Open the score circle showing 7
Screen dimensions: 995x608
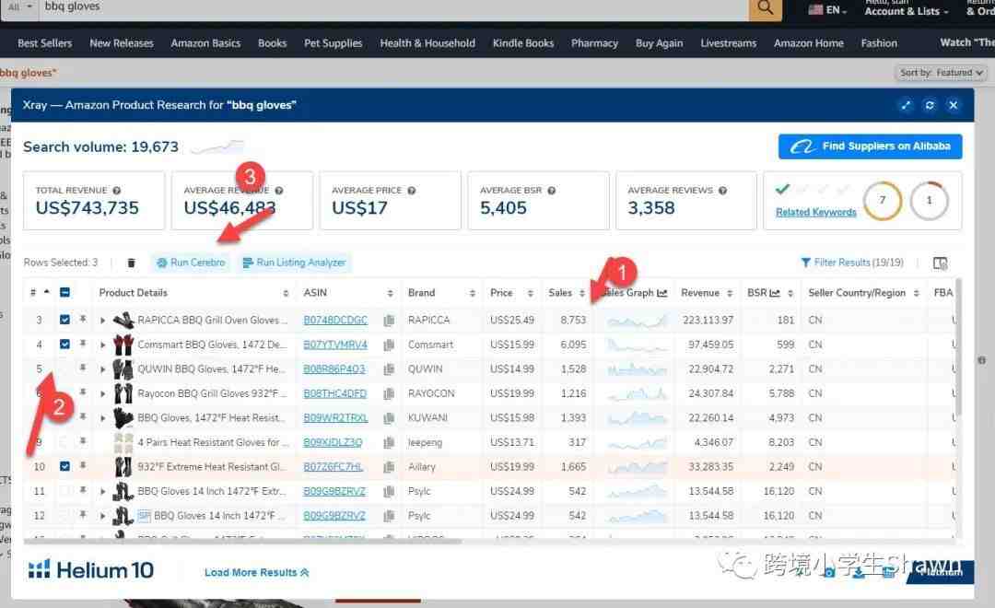click(882, 201)
